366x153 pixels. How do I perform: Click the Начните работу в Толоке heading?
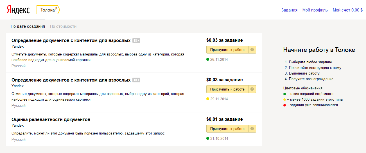(x=319, y=50)
